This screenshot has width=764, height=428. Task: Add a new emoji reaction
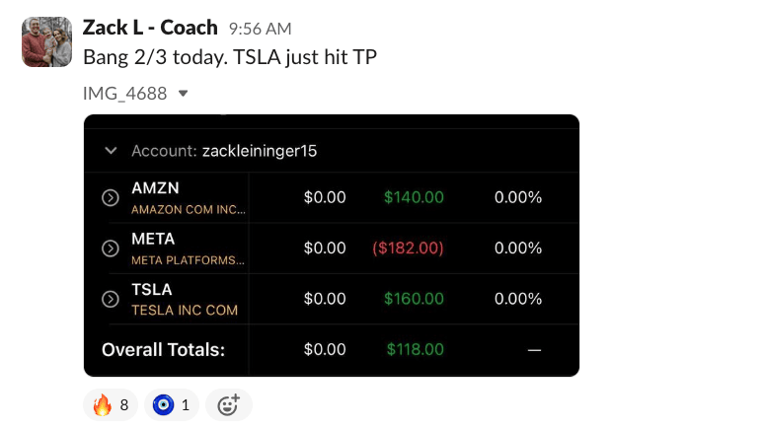coord(228,404)
